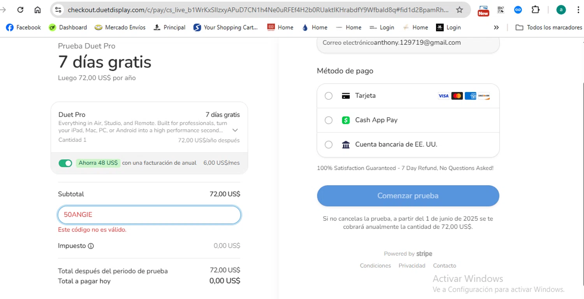Click the Impuesto info icon

(91, 246)
